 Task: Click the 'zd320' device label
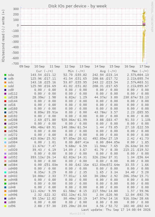coord(13,150)
